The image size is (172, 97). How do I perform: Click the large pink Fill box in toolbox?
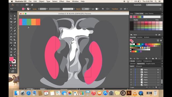pos(11,59)
